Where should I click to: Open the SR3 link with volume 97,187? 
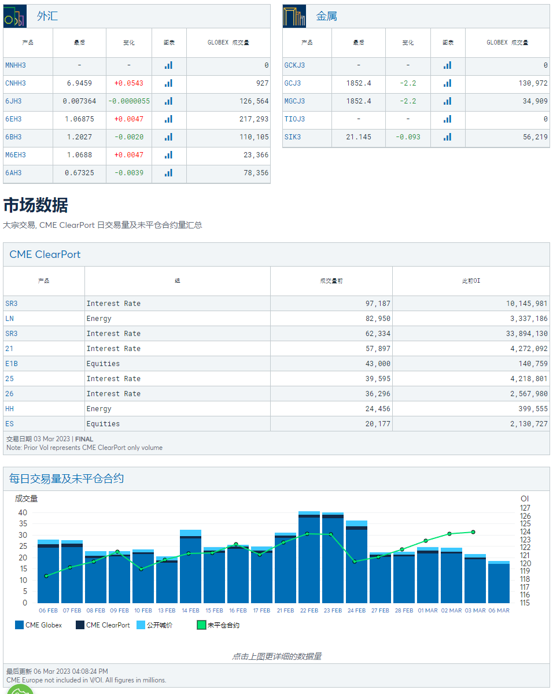pos(12,304)
